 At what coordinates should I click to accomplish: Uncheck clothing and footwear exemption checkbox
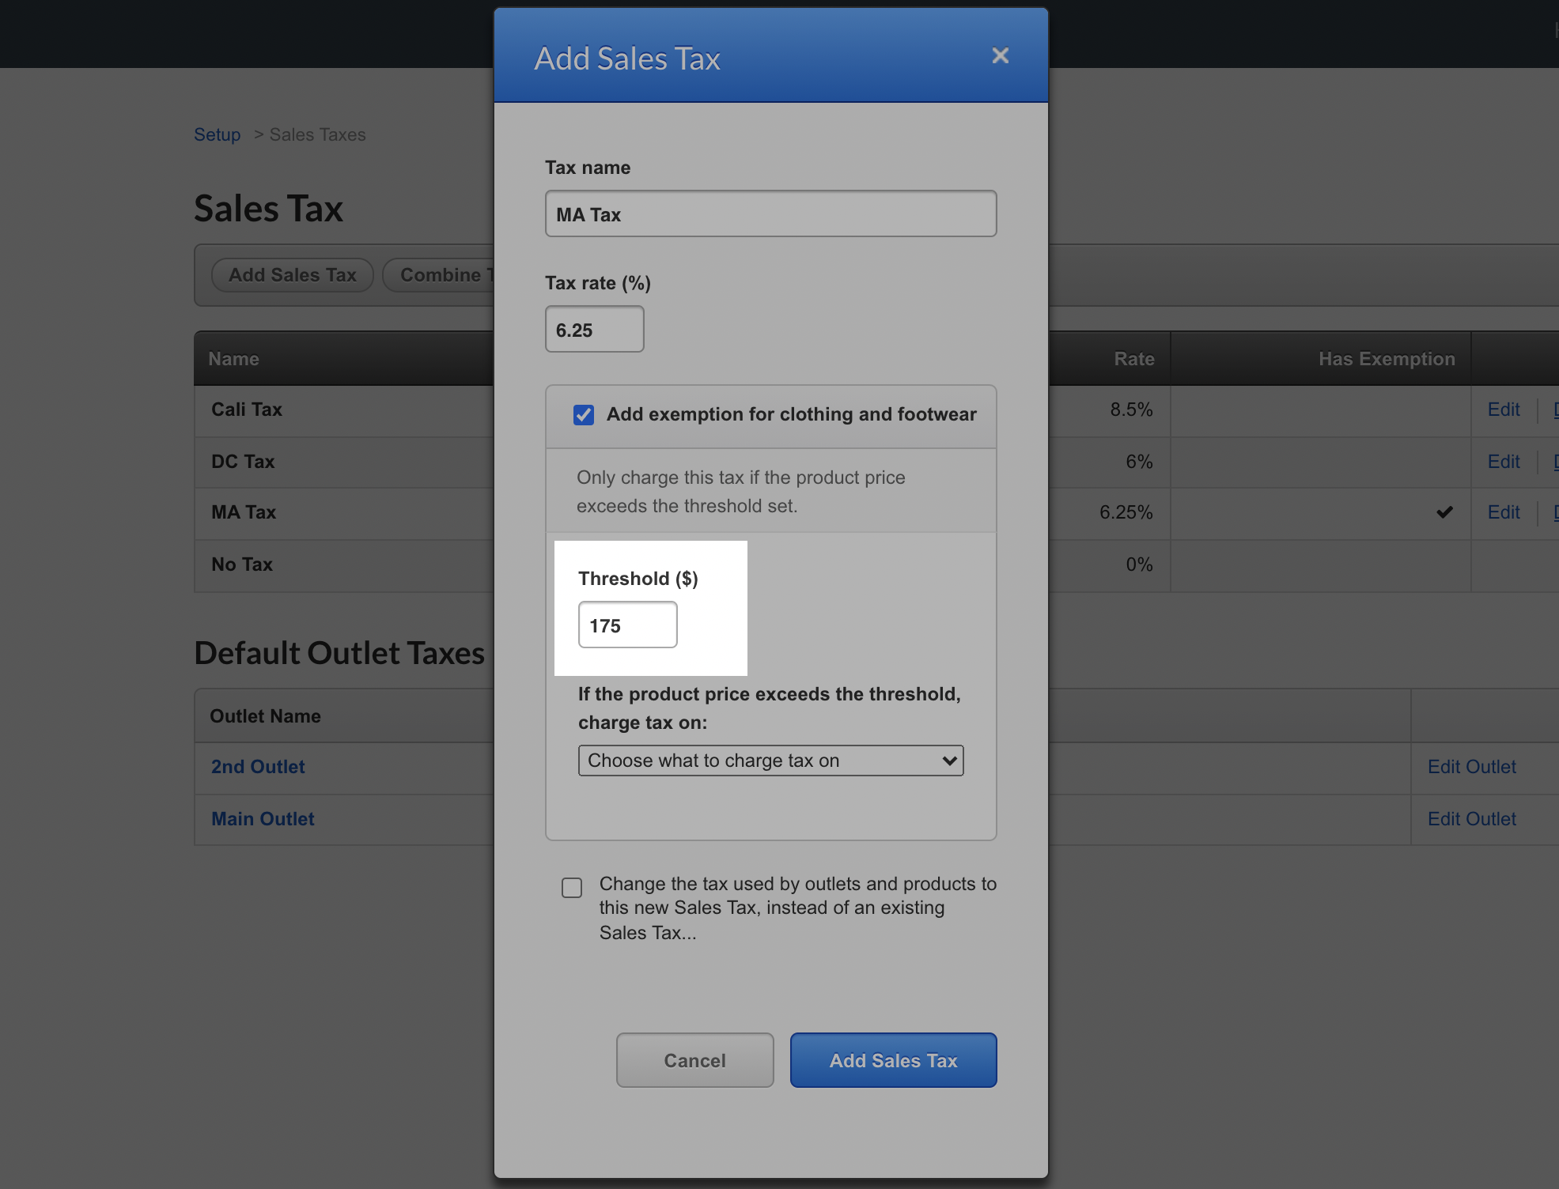point(584,415)
